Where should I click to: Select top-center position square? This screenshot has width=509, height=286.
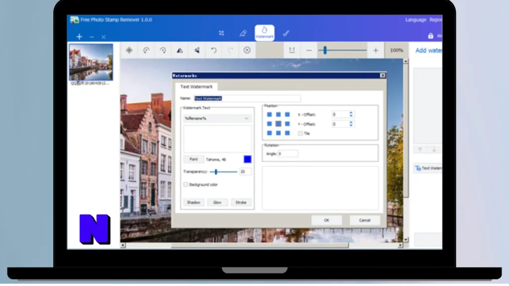tap(278, 115)
